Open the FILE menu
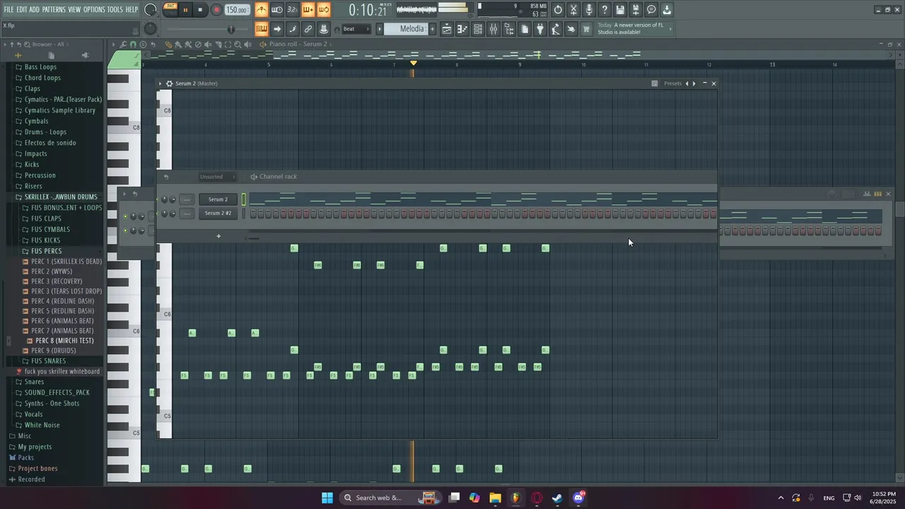Screen dimensions: 905x509 tap(8, 9)
